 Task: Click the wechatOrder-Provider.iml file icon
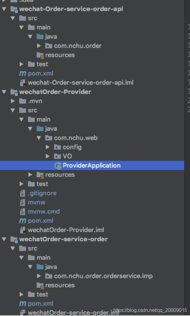tap(23, 230)
